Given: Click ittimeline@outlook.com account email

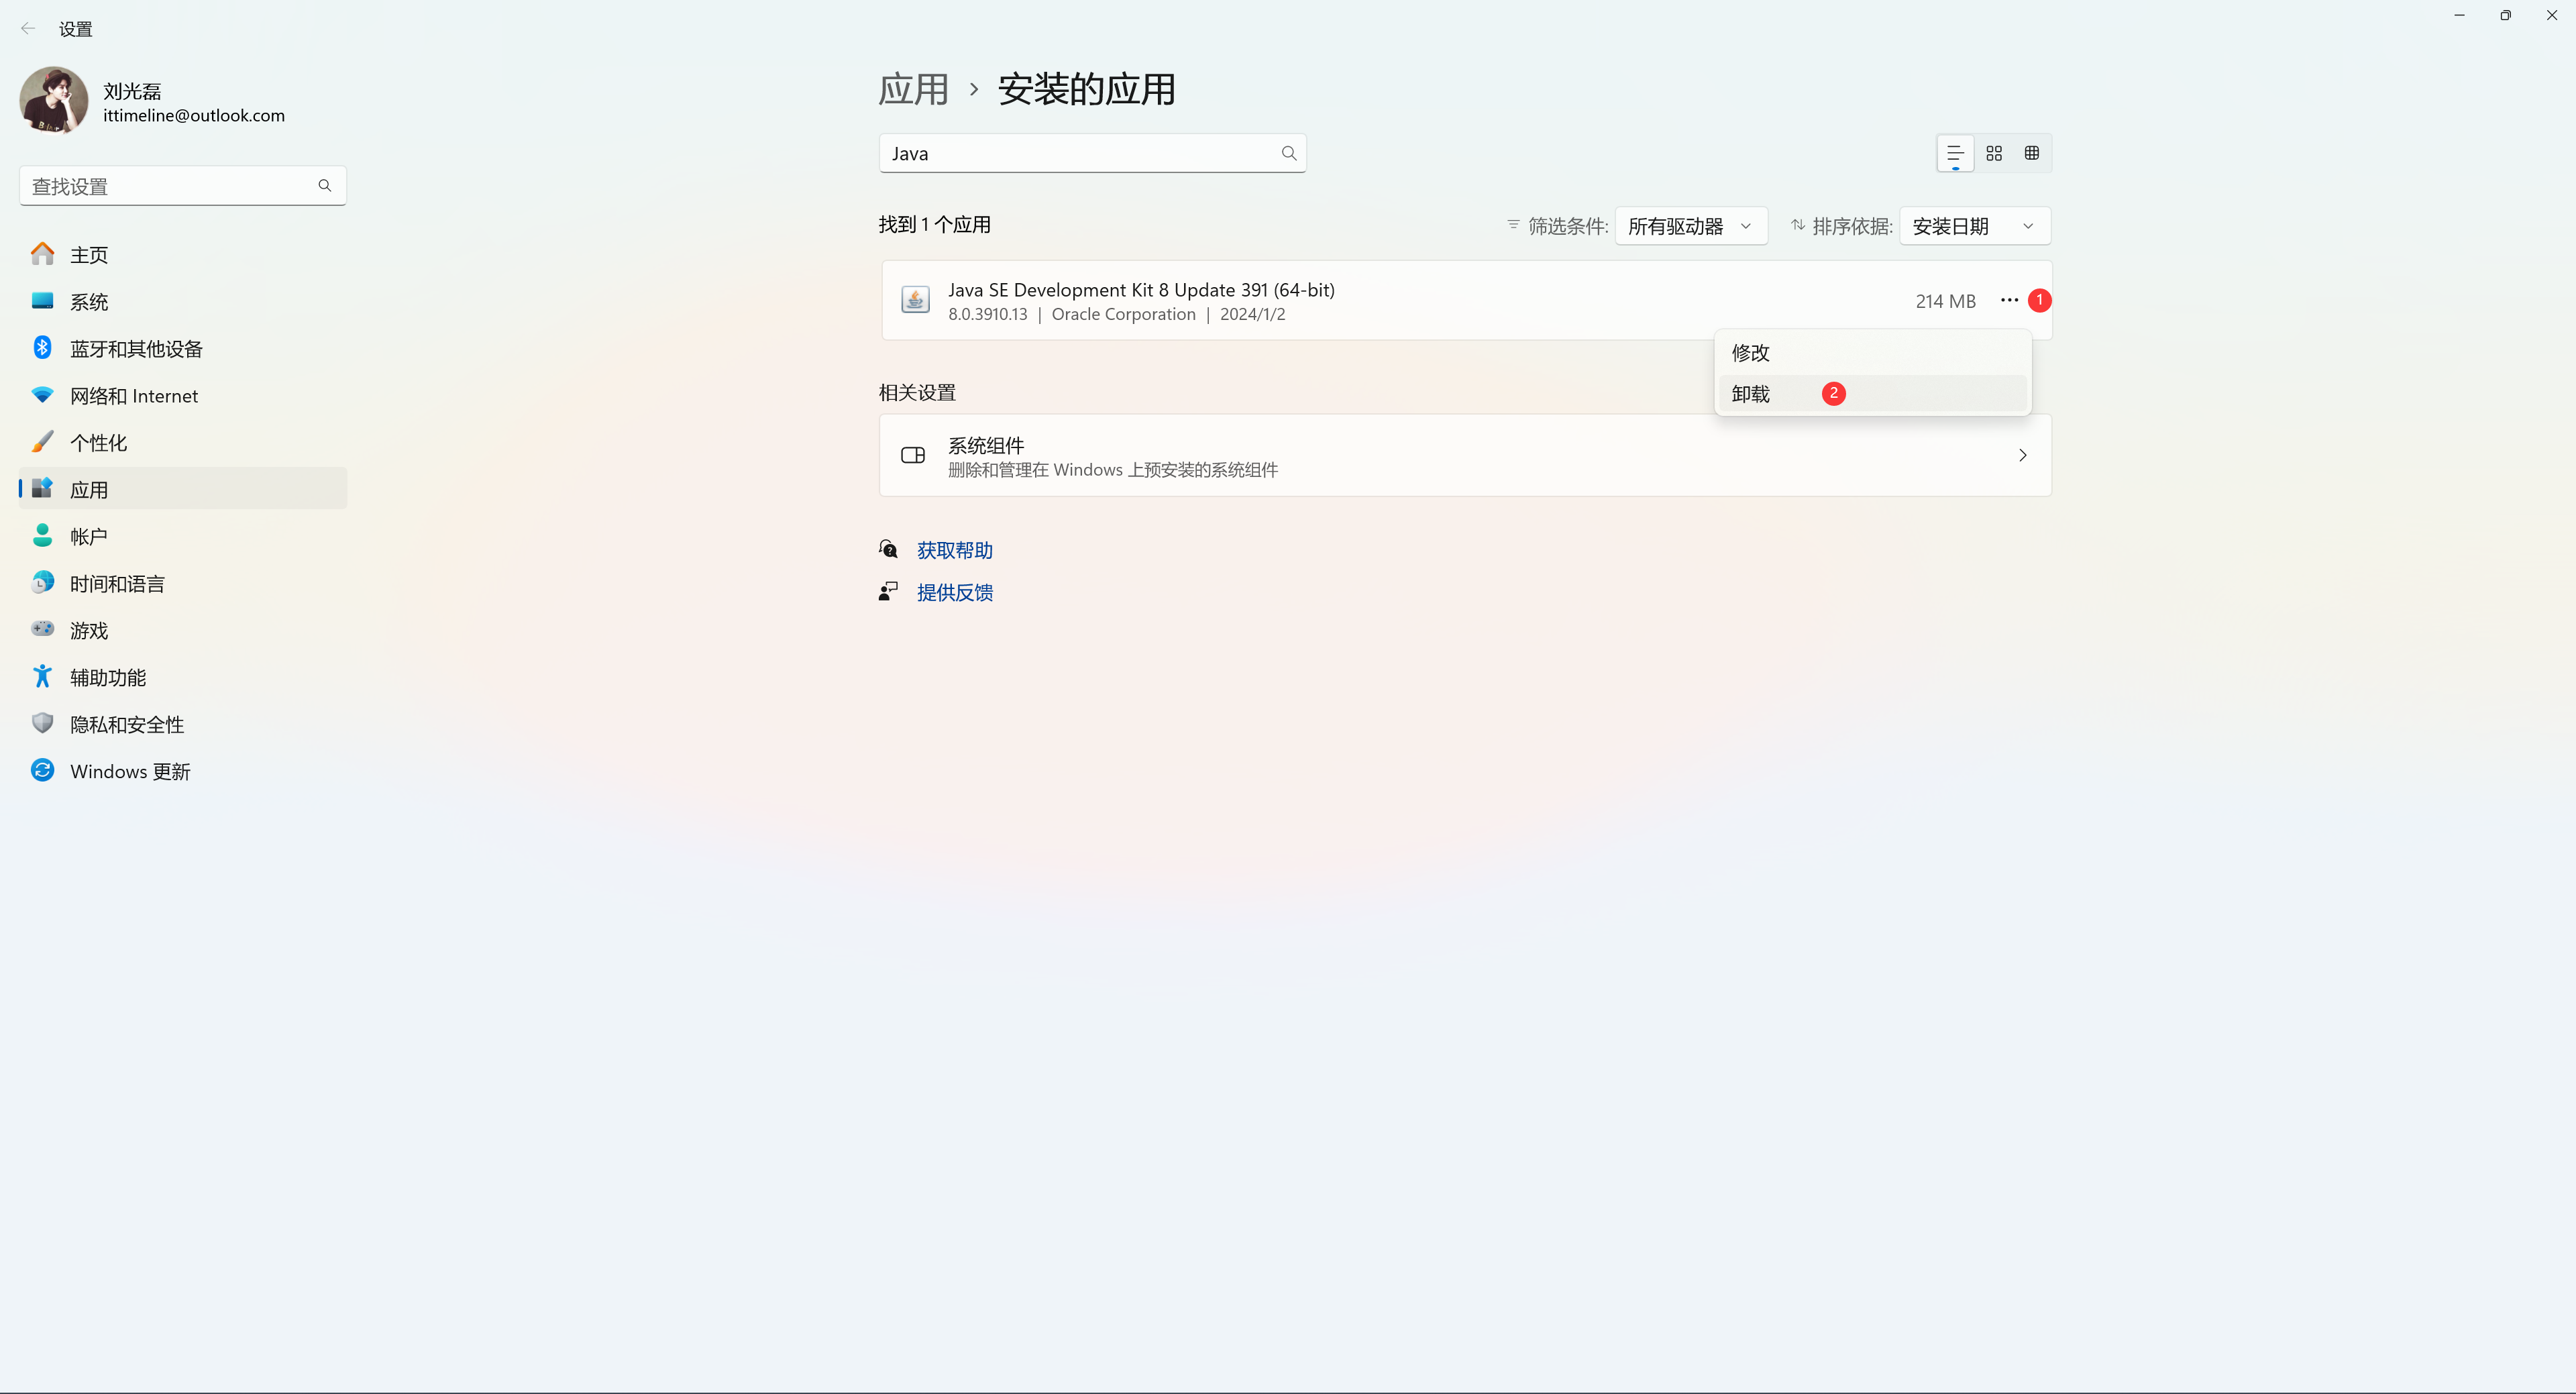Looking at the screenshot, I should pyautogui.click(x=194, y=116).
